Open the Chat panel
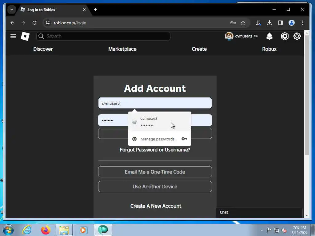315x236 pixels. pos(259,212)
